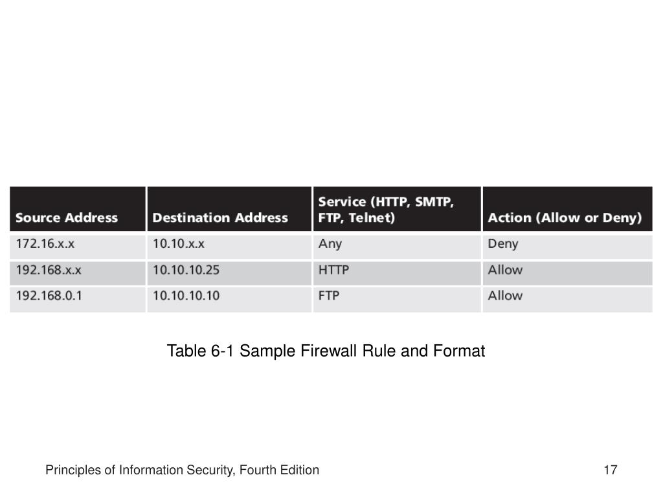Click the Destination Address column header
The width and height of the screenshot is (663, 497).
coord(229,209)
